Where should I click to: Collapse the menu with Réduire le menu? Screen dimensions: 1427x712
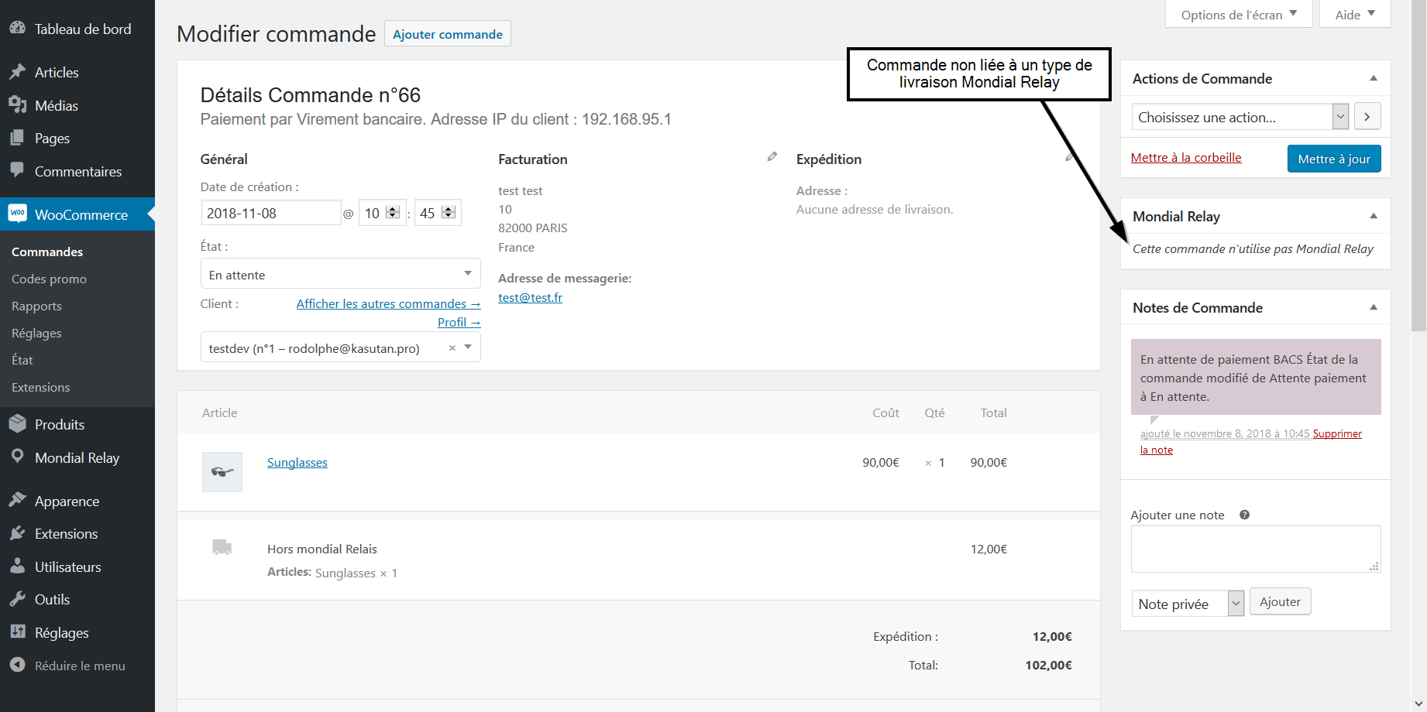click(79, 666)
